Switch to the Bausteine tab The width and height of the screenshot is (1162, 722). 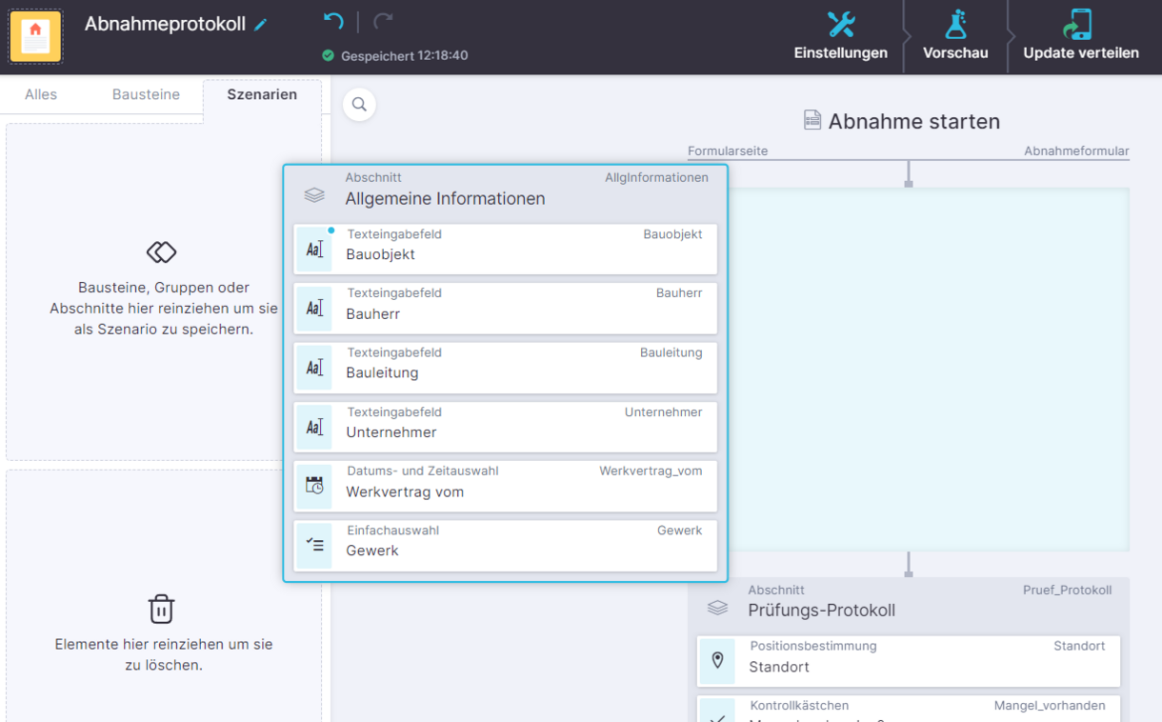[146, 94]
